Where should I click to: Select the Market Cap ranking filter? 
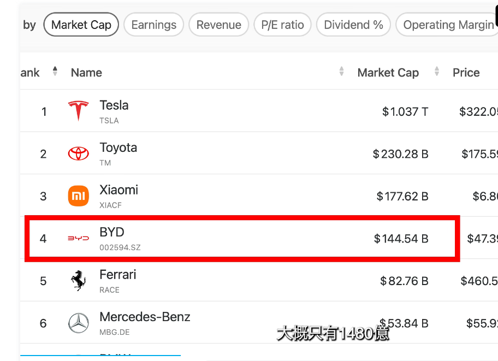(81, 25)
